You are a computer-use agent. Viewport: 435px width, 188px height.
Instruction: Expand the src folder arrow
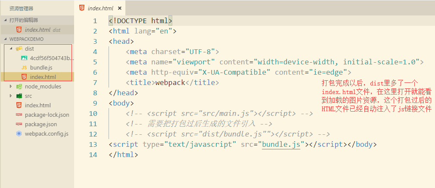click(x=11, y=96)
